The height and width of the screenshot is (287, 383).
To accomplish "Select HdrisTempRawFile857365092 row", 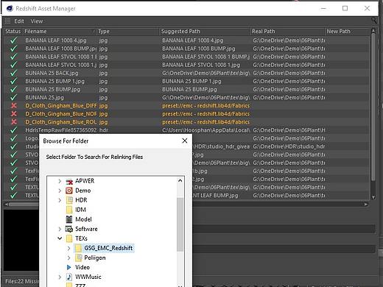I will (61, 130).
